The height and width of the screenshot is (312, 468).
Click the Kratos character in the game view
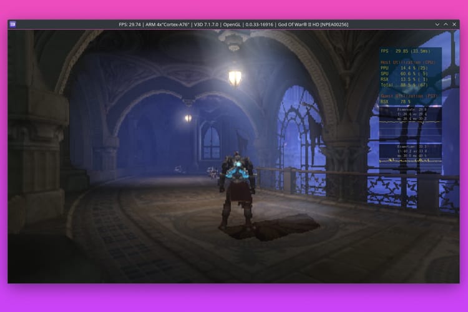pos(237,190)
